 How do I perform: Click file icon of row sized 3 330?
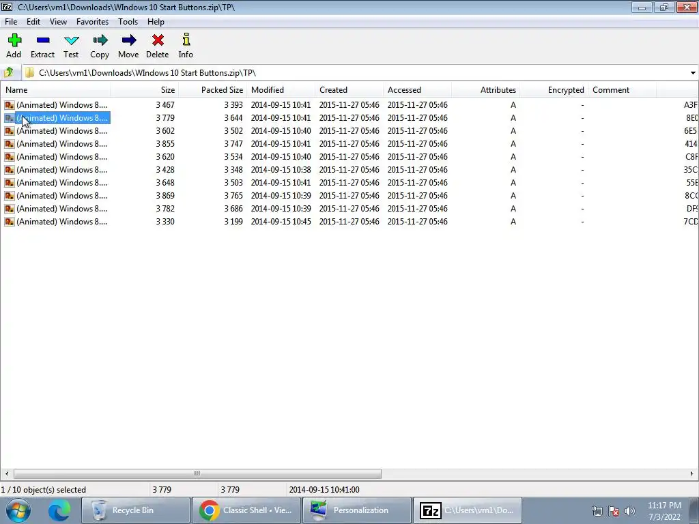point(10,221)
